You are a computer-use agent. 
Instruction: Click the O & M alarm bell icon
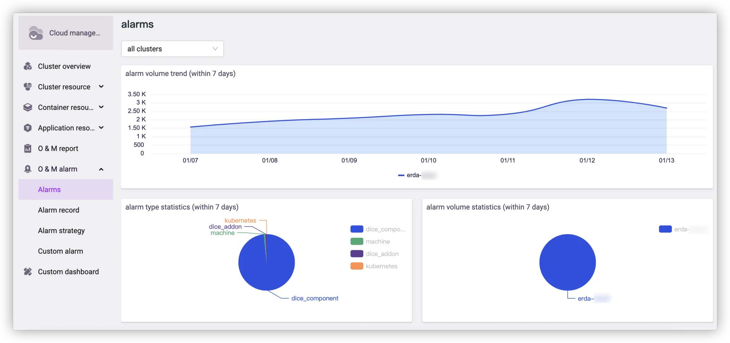click(28, 169)
